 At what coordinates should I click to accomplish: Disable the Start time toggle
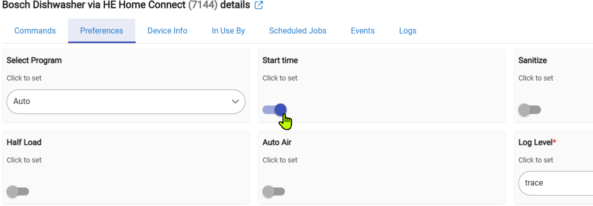[x=274, y=109]
